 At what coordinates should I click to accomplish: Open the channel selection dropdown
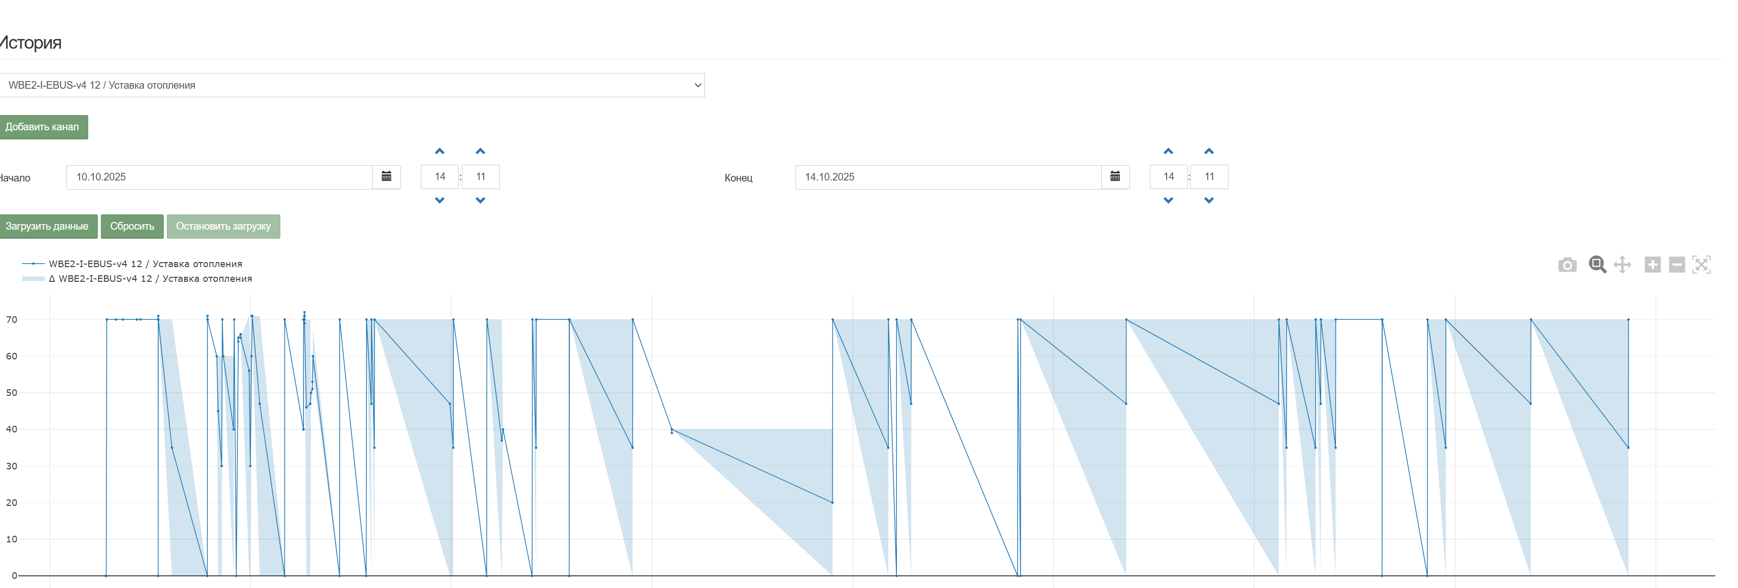[351, 85]
